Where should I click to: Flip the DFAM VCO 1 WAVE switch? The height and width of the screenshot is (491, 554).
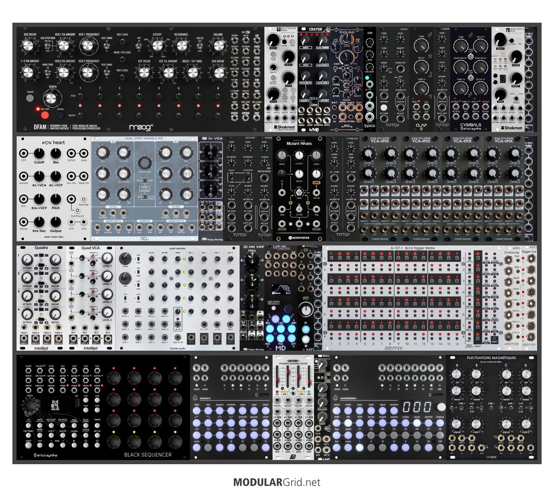click(x=107, y=46)
